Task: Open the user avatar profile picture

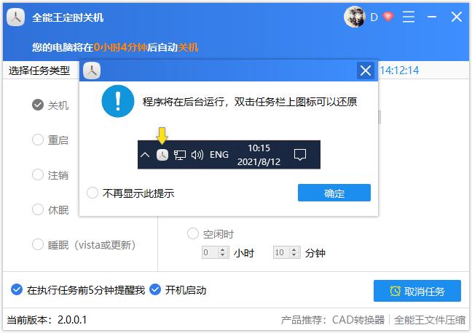Action: click(355, 17)
